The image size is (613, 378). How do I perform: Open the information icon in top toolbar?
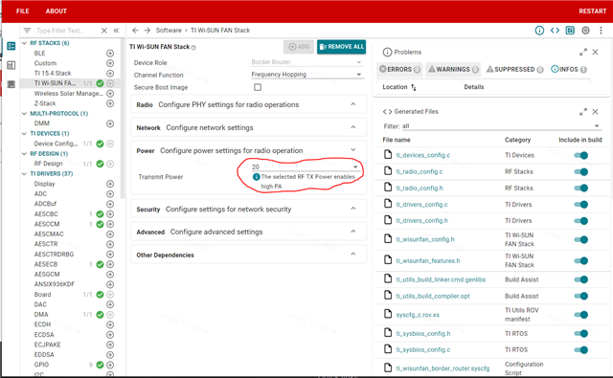pyautogui.click(x=539, y=31)
